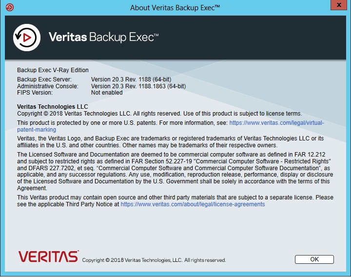Click the footer copyright text beside VERITAS logo
Image resolution: width=351 pixels, height=277 pixels.
(154, 260)
